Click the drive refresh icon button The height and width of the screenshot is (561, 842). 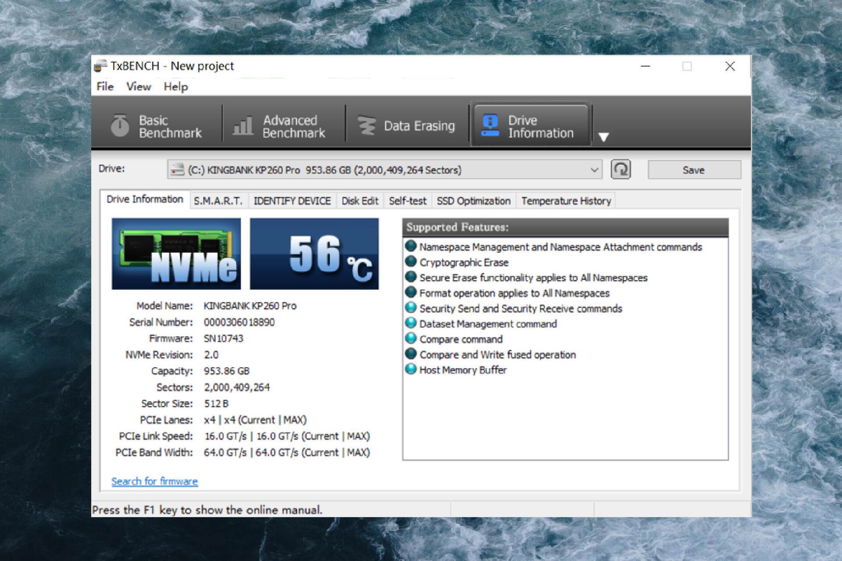621,170
